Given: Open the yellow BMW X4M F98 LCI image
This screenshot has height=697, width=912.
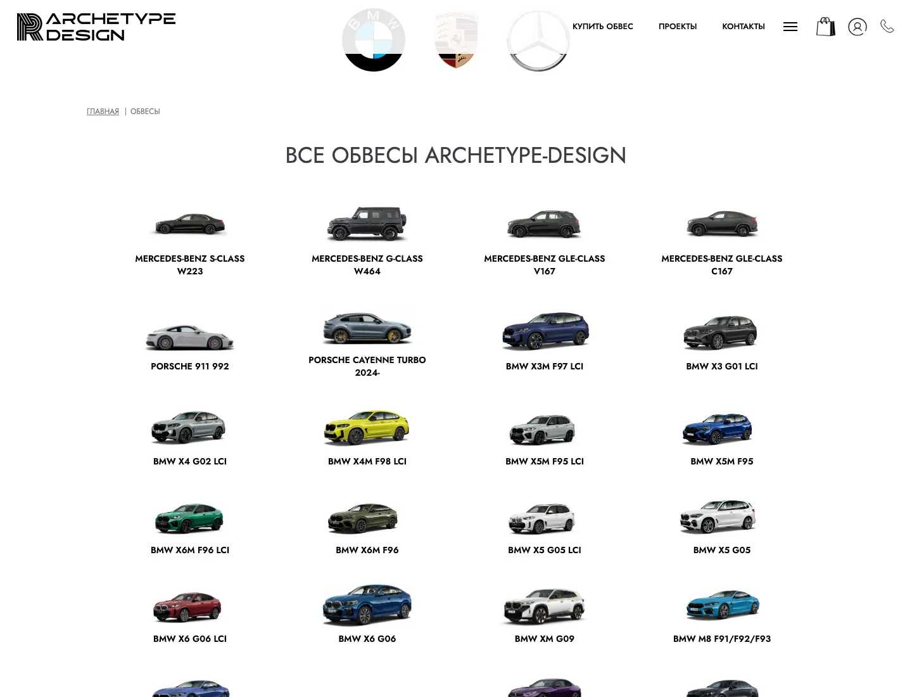Looking at the screenshot, I should [x=367, y=426].
